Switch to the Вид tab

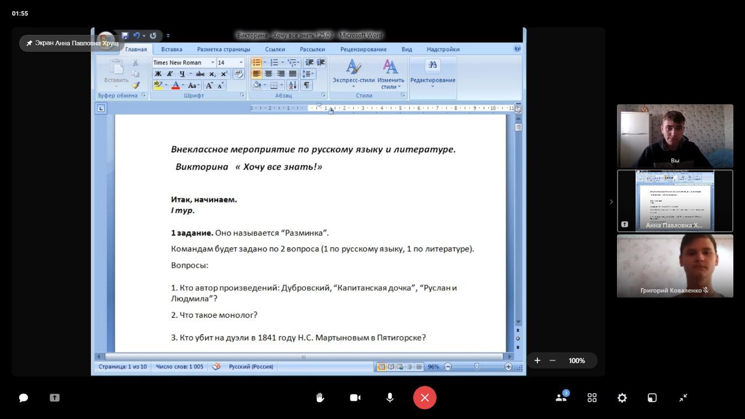click(407, 49)
